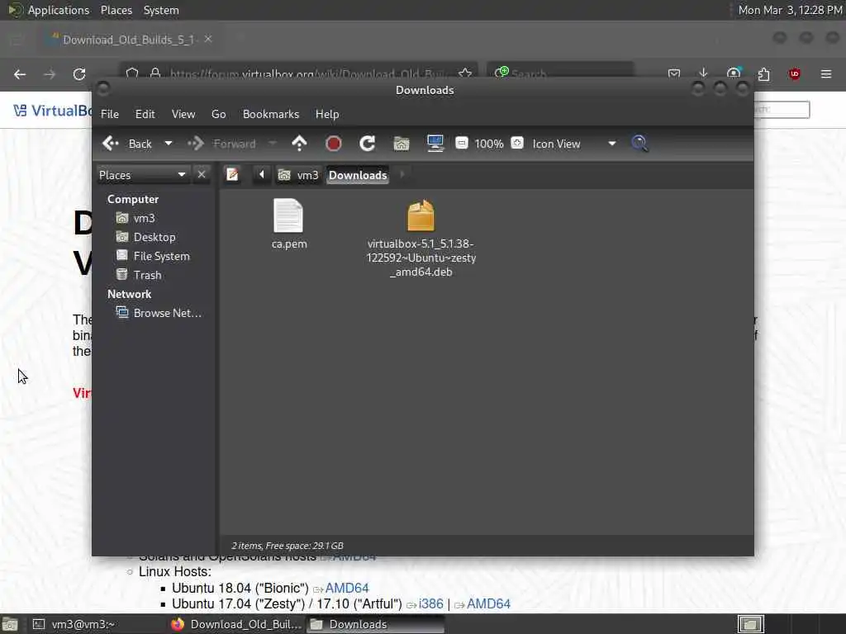Open the System menu in top panel

coord(161,10)
